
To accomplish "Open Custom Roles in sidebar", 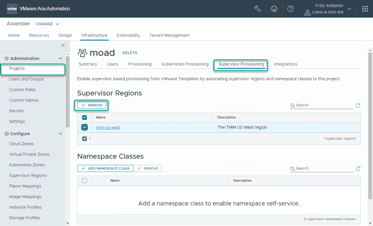I will point(22,90).
